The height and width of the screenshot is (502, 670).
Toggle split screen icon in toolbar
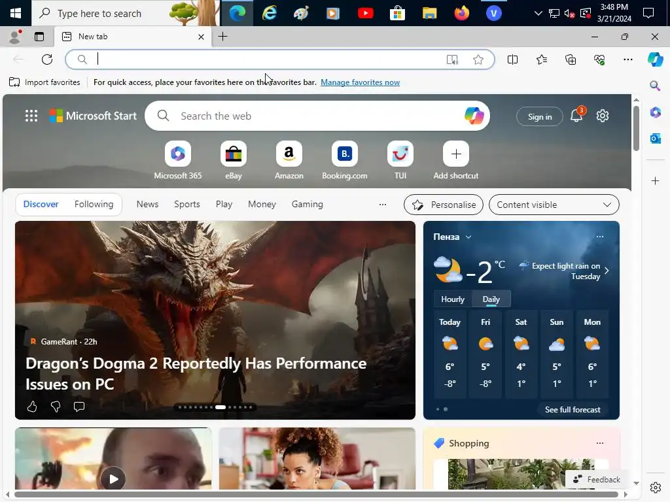pyautogui.click(x=512, y=59)
